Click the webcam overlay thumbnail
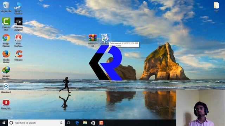 click(x=200, y=108)
